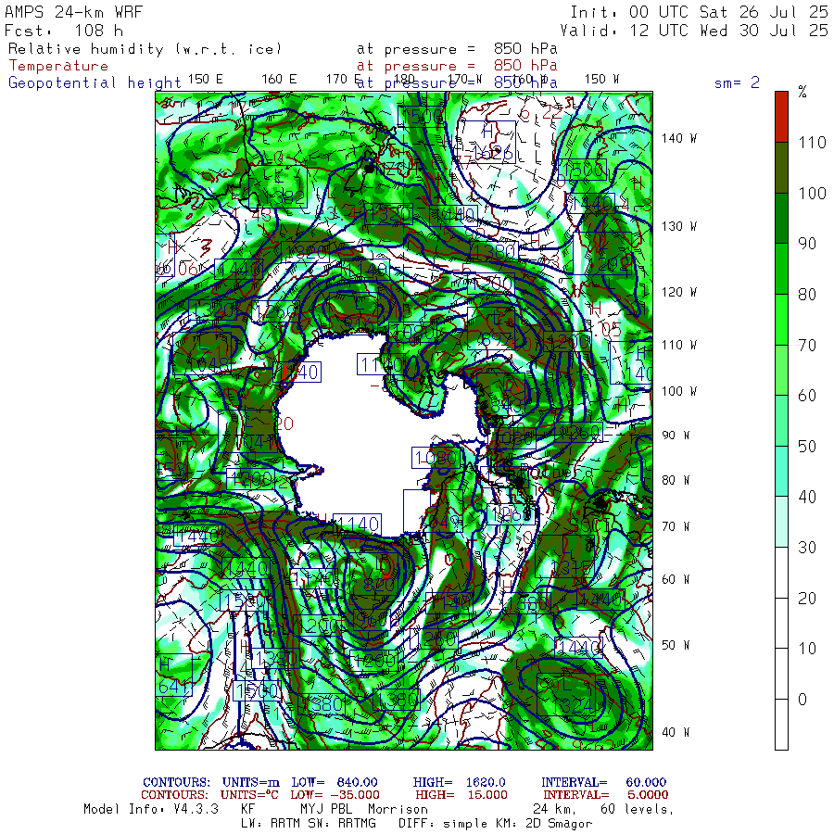Click the "Morrison" microphysics text
Image resolution: width=834 pixels, height=834 pixels.
coord(398,810)
